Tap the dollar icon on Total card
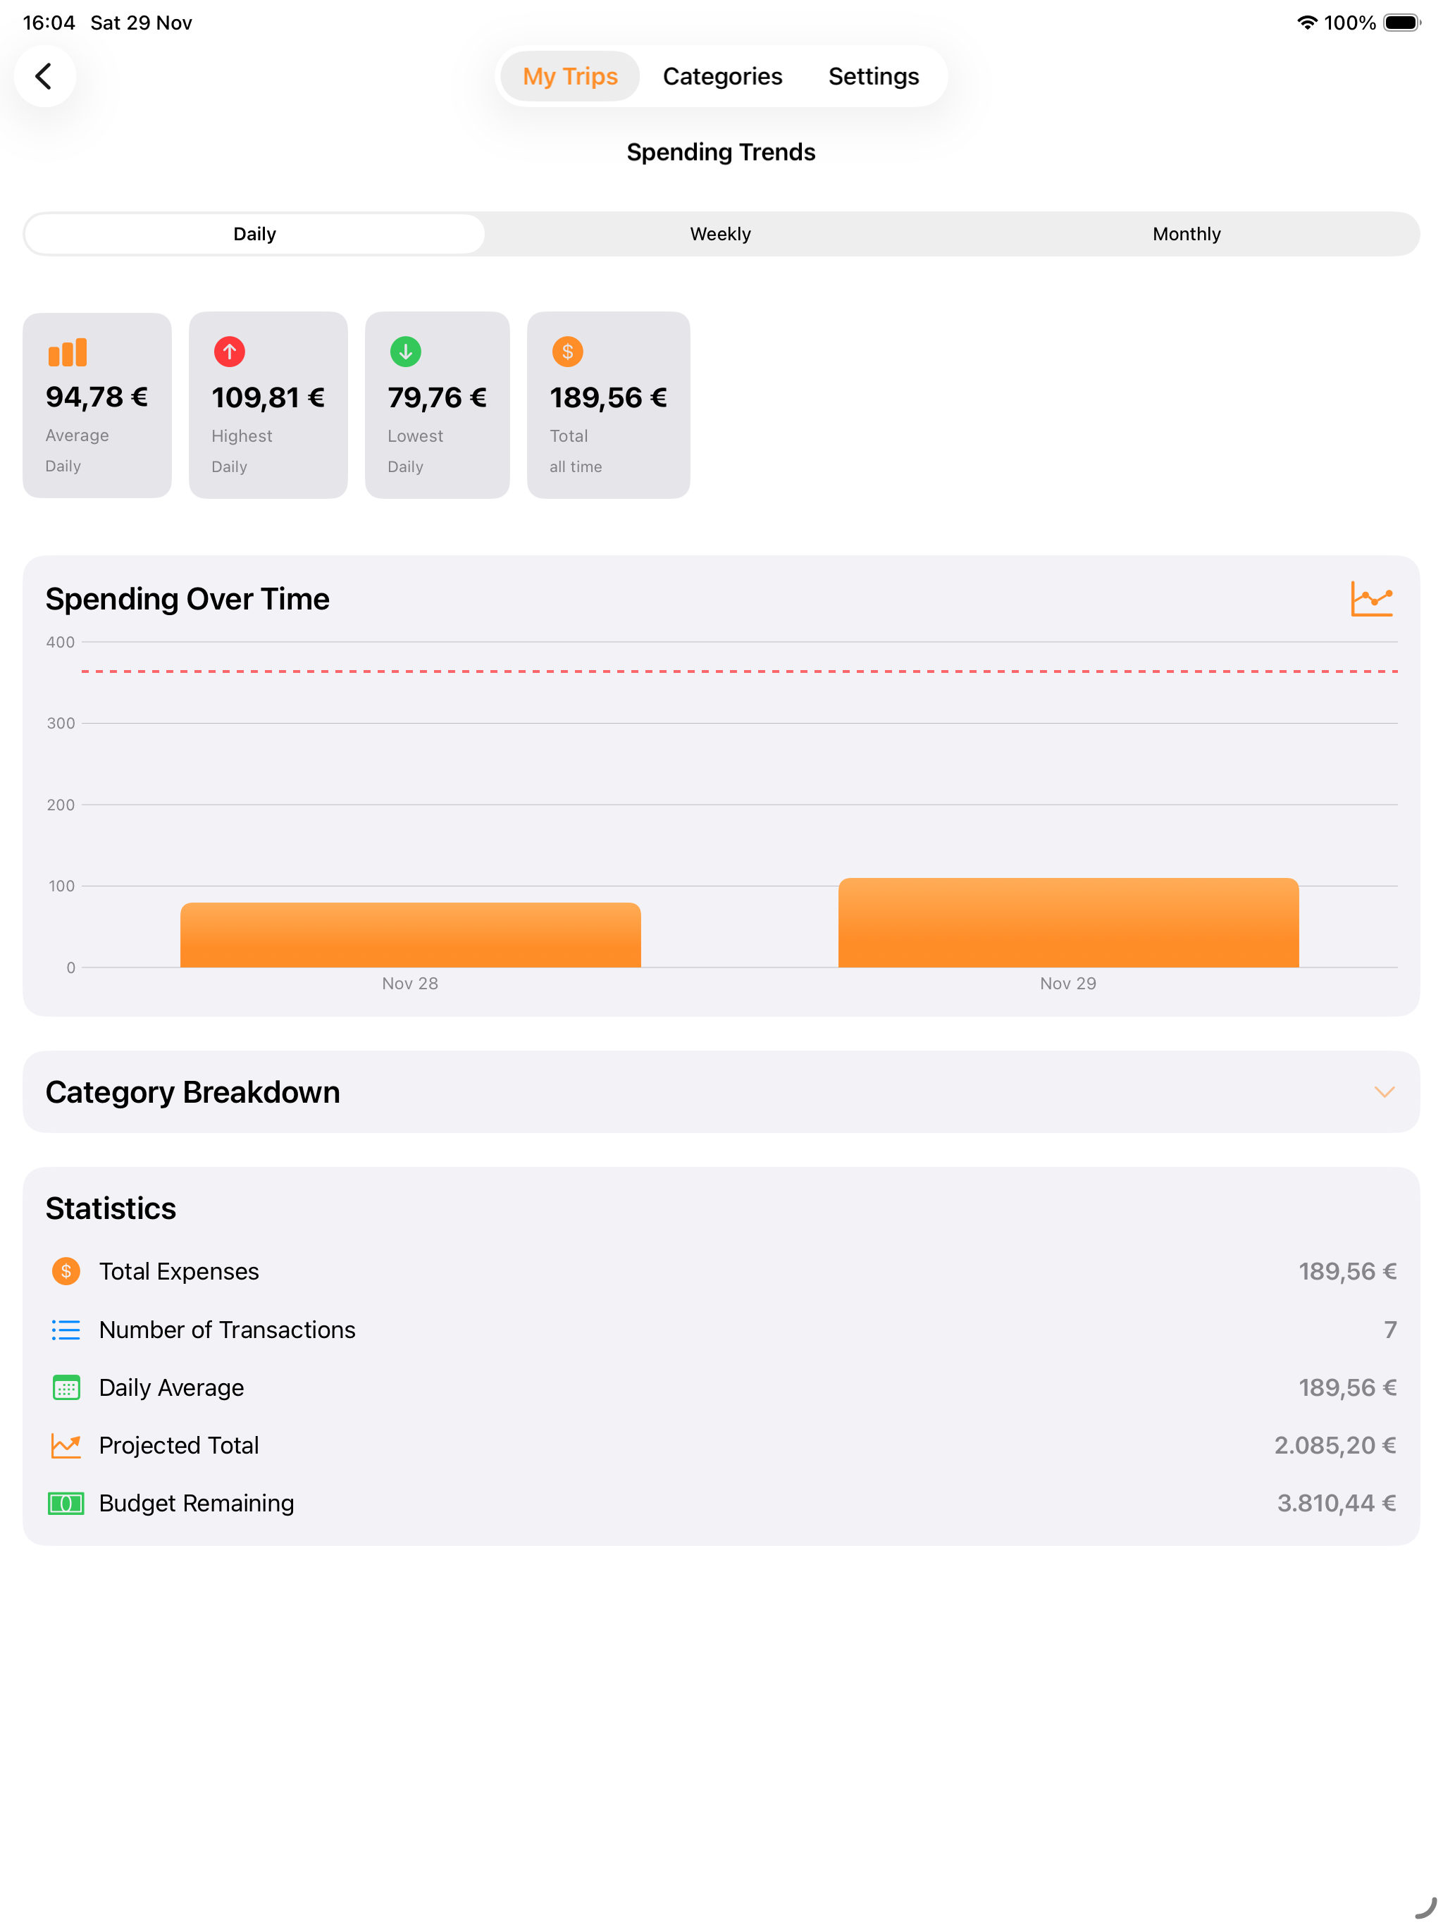This screenshot has width=1443, height=1925. (567, 352)
